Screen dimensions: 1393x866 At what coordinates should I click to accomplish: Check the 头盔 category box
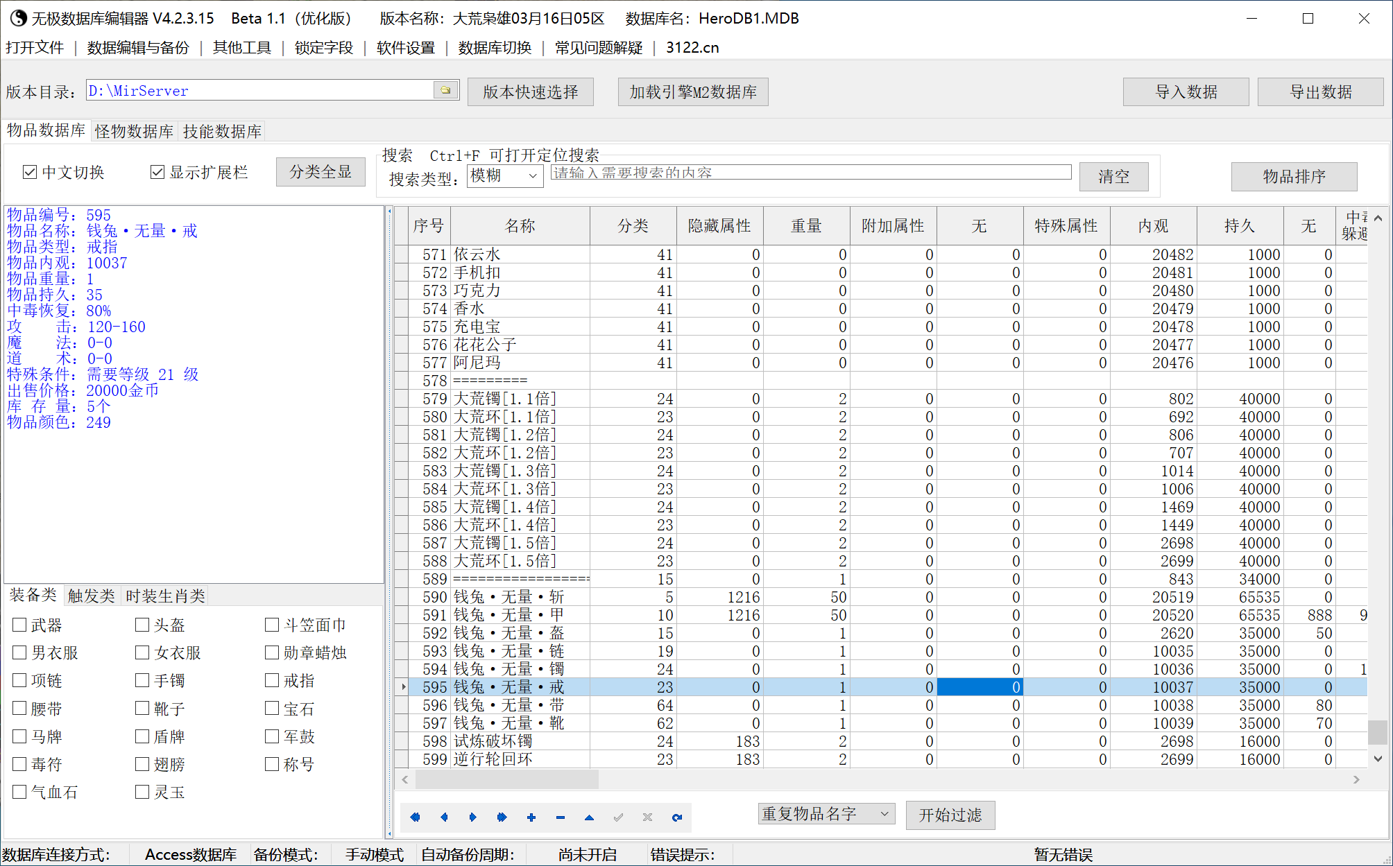click(142, 625)
